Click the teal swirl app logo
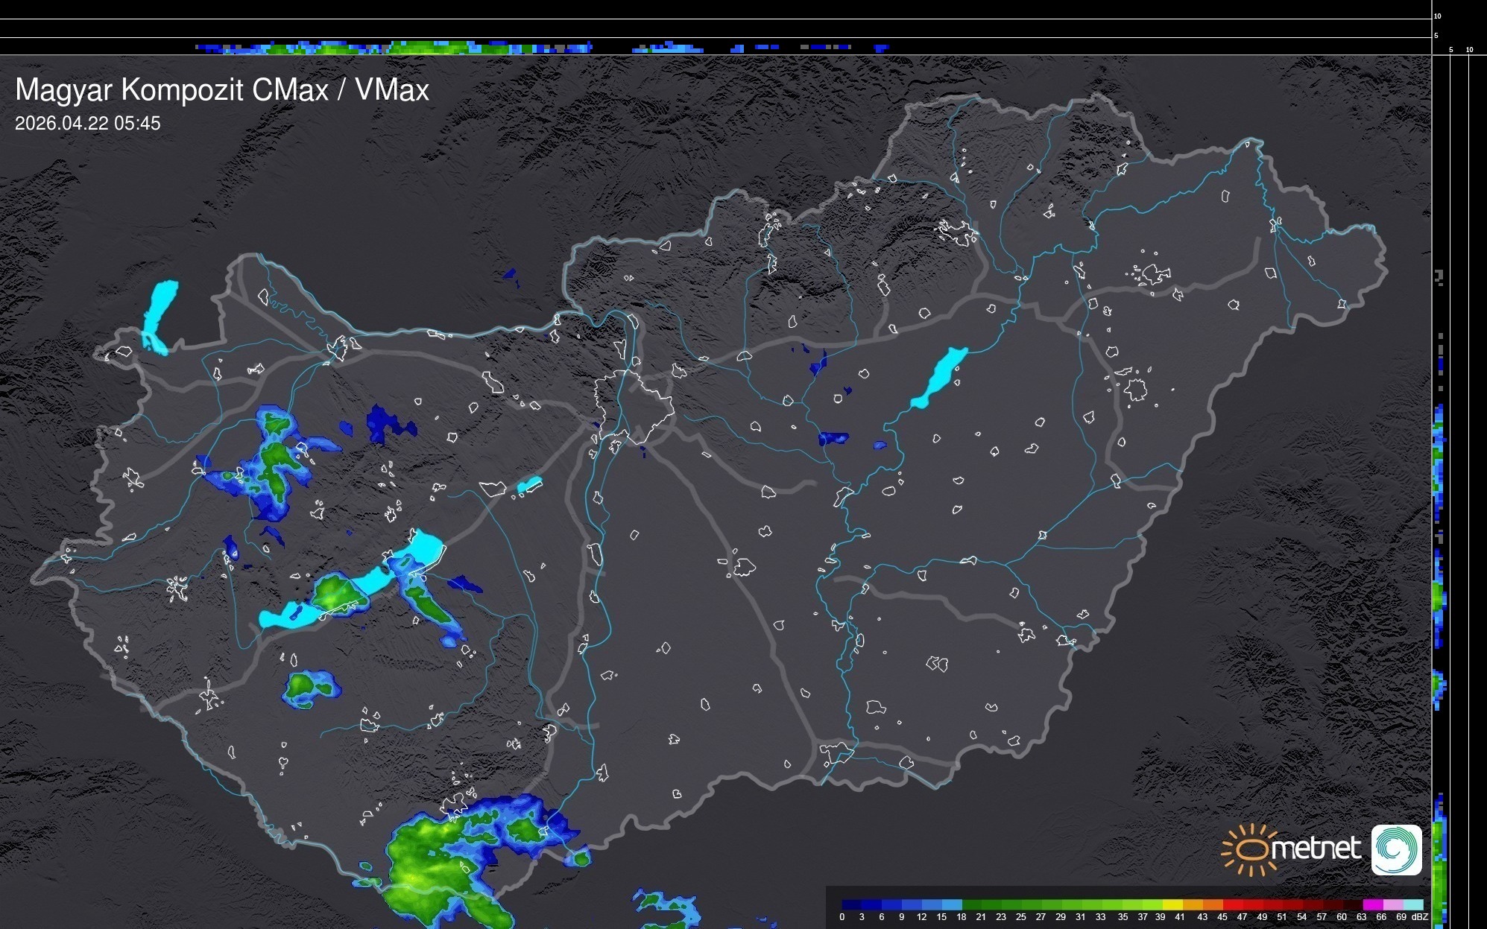This screenshot has height=929, width=1487. point(1396,849)
